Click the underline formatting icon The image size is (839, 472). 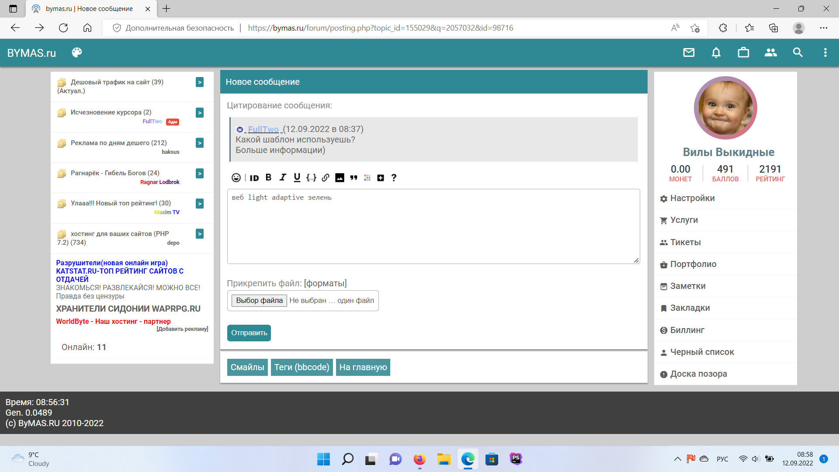297,177
